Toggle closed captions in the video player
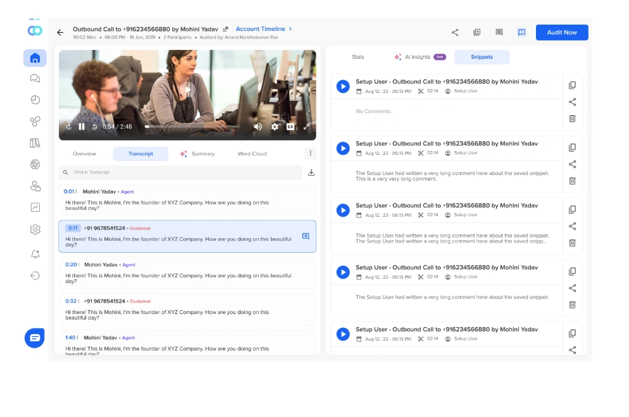629x417 pixels. 292,126
